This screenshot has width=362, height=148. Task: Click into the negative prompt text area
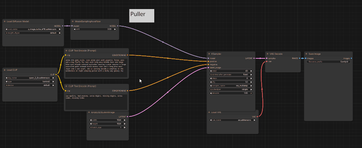click(96, 102)
